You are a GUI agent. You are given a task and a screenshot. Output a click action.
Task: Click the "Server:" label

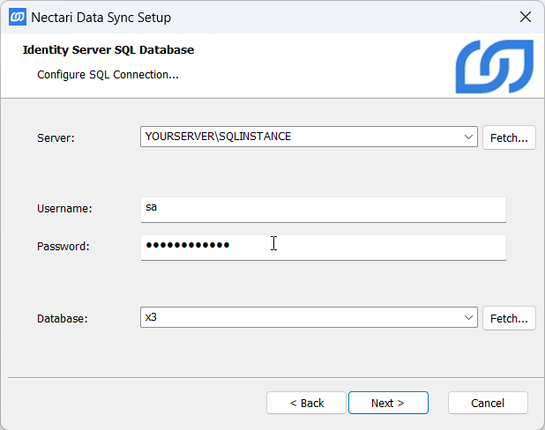pyautogui.click(x=56, y=138)
